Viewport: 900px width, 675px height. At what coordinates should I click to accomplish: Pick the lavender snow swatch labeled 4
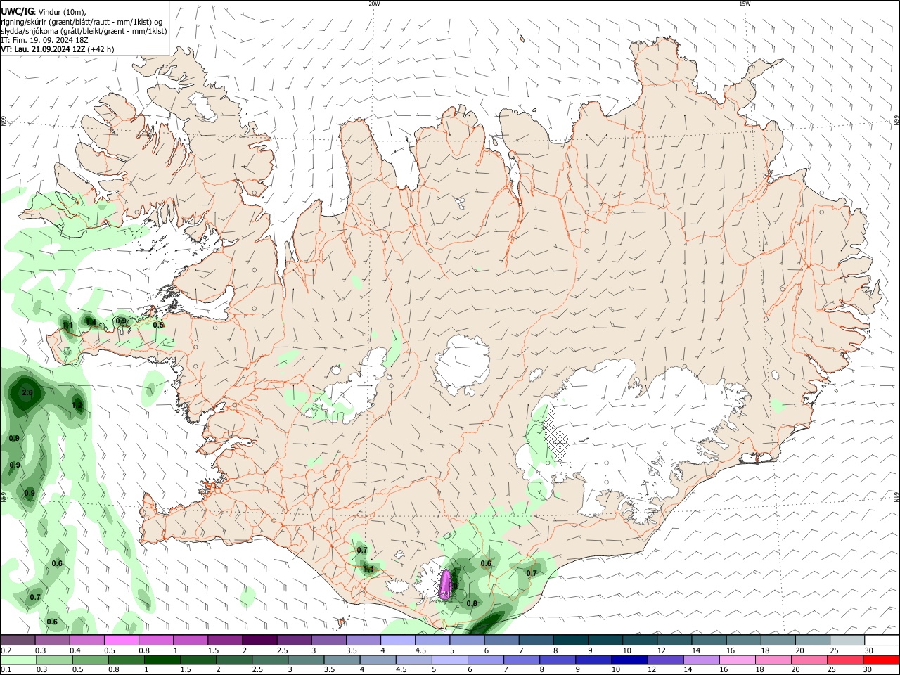point(397,641)
